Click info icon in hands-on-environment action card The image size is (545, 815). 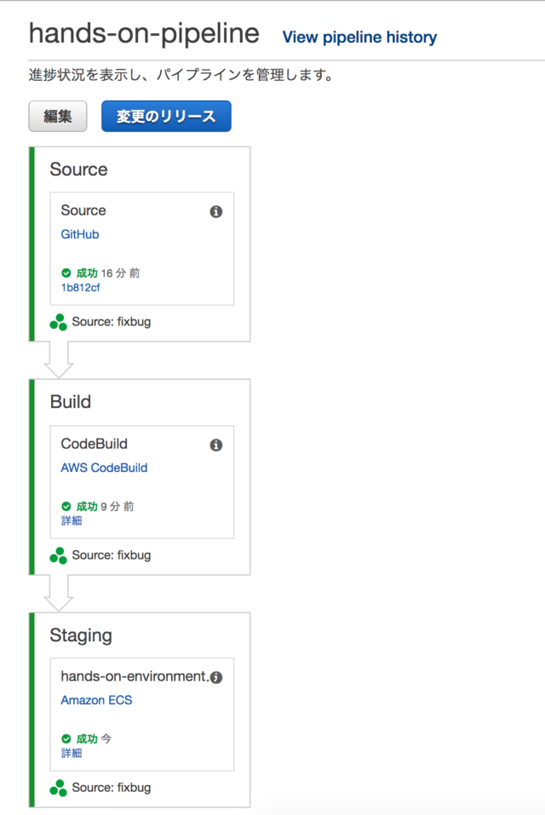[x=216, y=678]
